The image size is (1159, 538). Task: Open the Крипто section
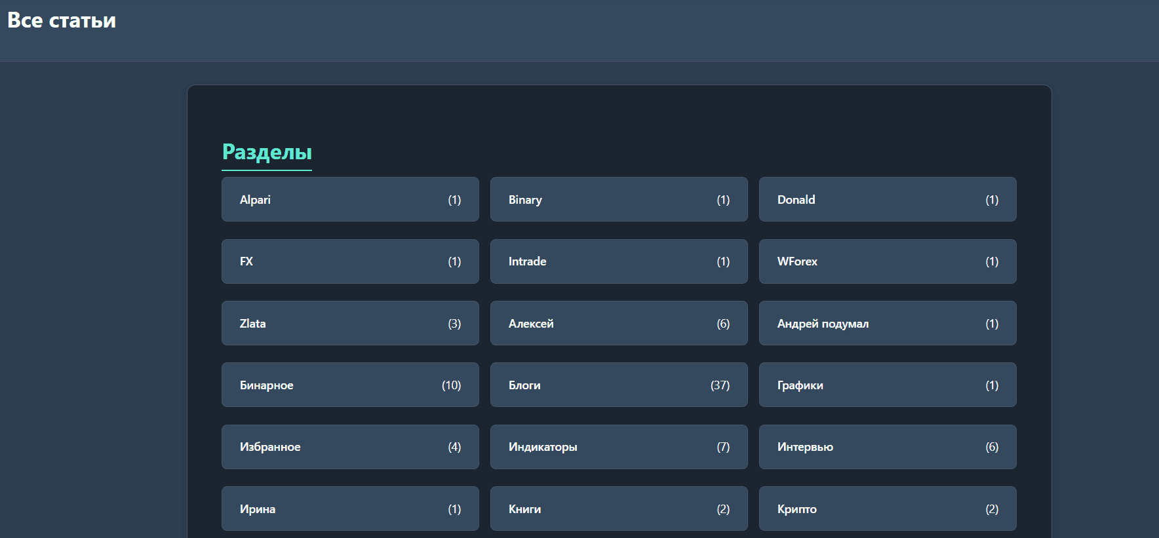[x=887, y=509]
